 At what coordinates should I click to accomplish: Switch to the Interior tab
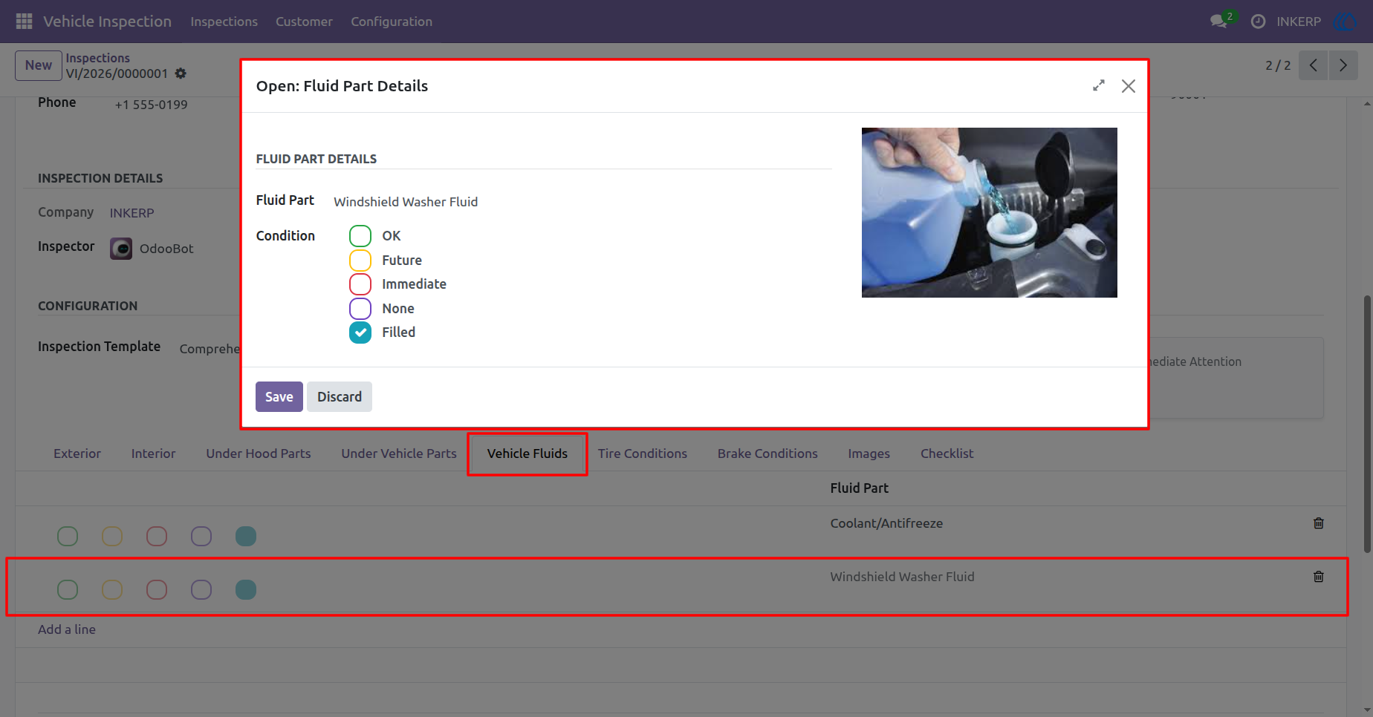tap(154, 454)
